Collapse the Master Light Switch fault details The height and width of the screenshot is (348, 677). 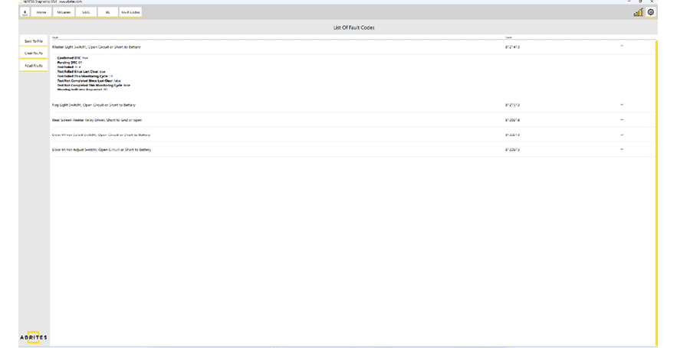(622, 46)
